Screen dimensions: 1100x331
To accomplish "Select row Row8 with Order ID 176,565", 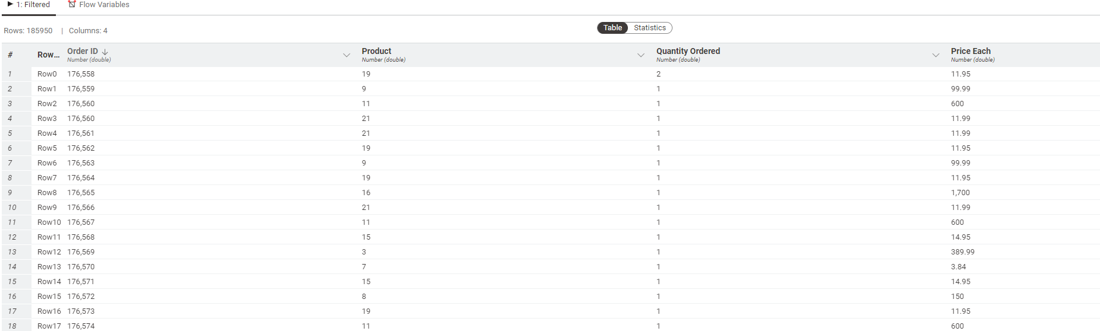I will [x=551, y=193].
